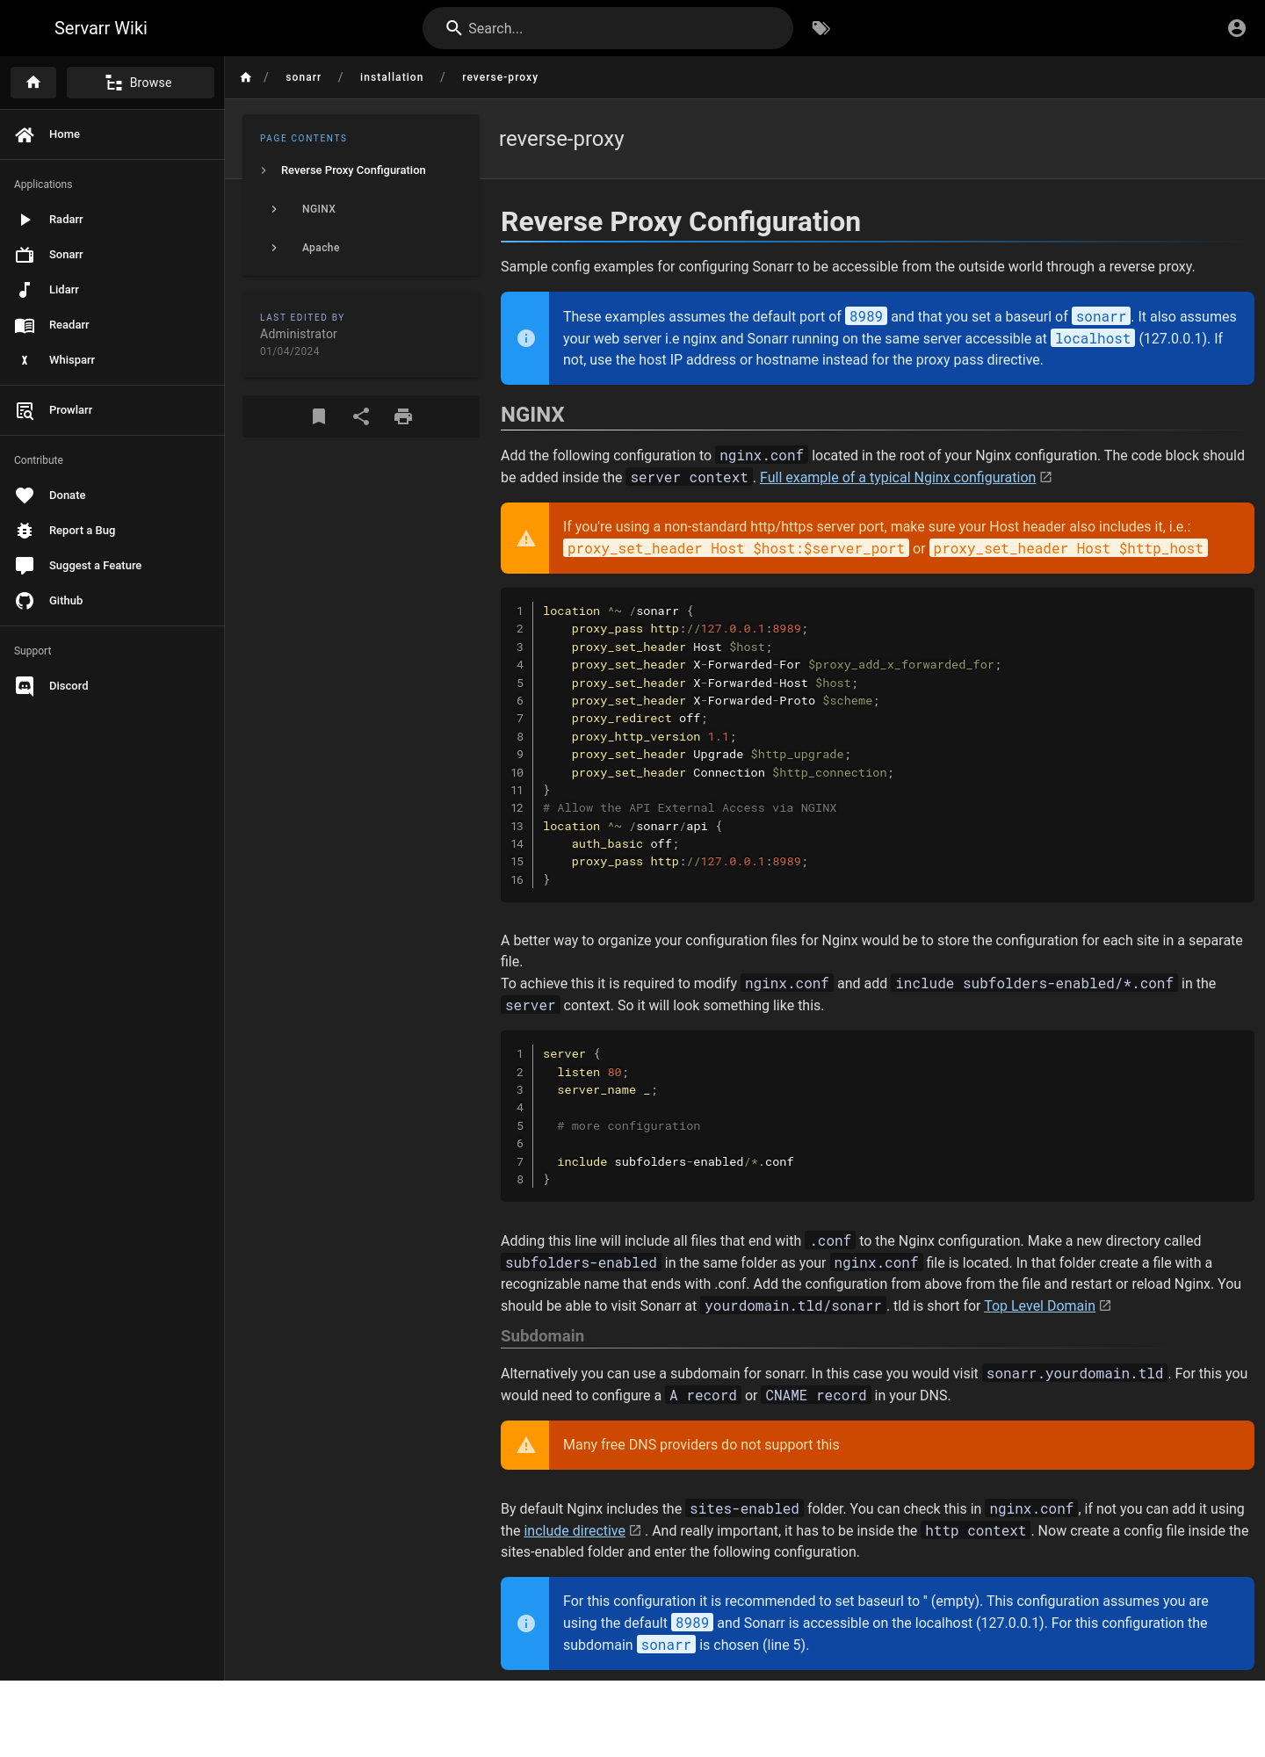Open Sonarr in the sidebar

pyautogui.click(x=112, y=255)
